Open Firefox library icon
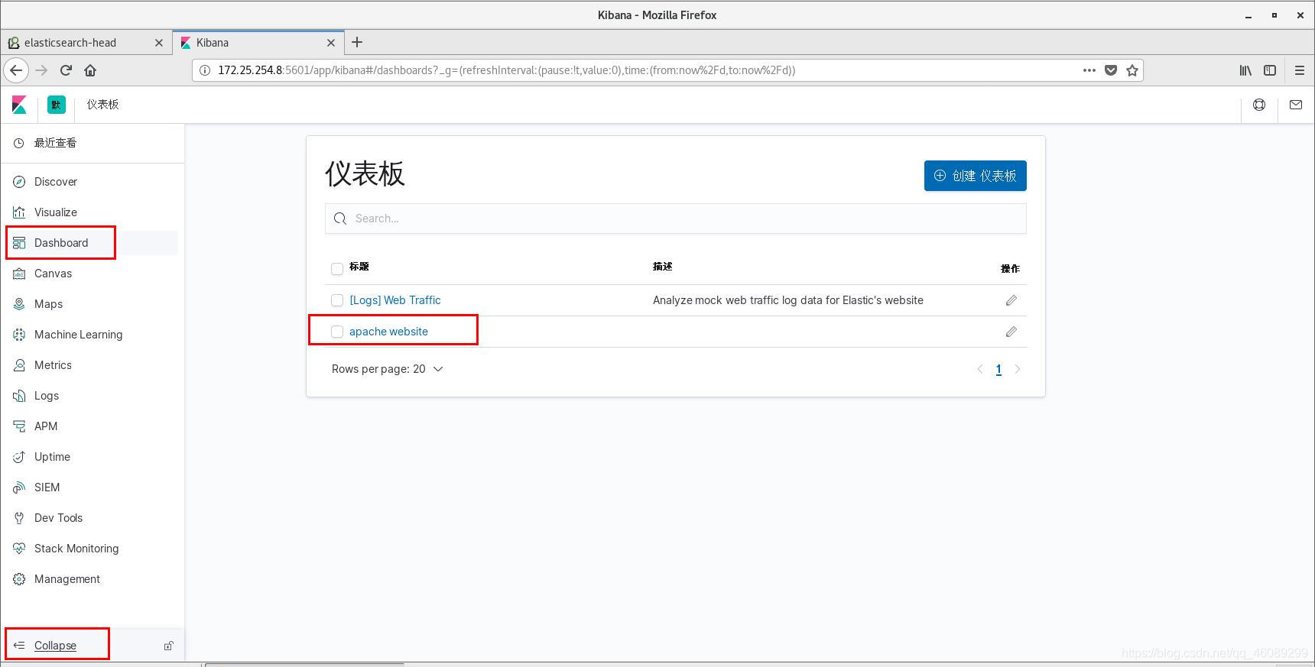 coord(1245,70)
